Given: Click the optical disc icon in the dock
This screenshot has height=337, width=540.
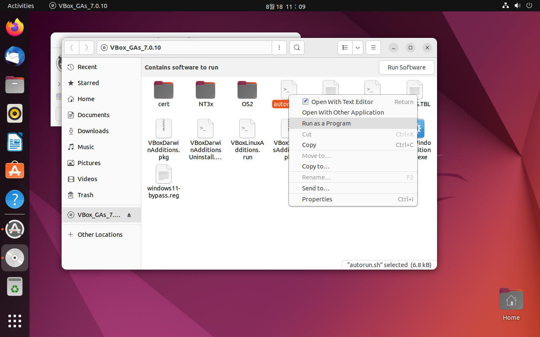Looking at the screenshot, I should point(15,258).
